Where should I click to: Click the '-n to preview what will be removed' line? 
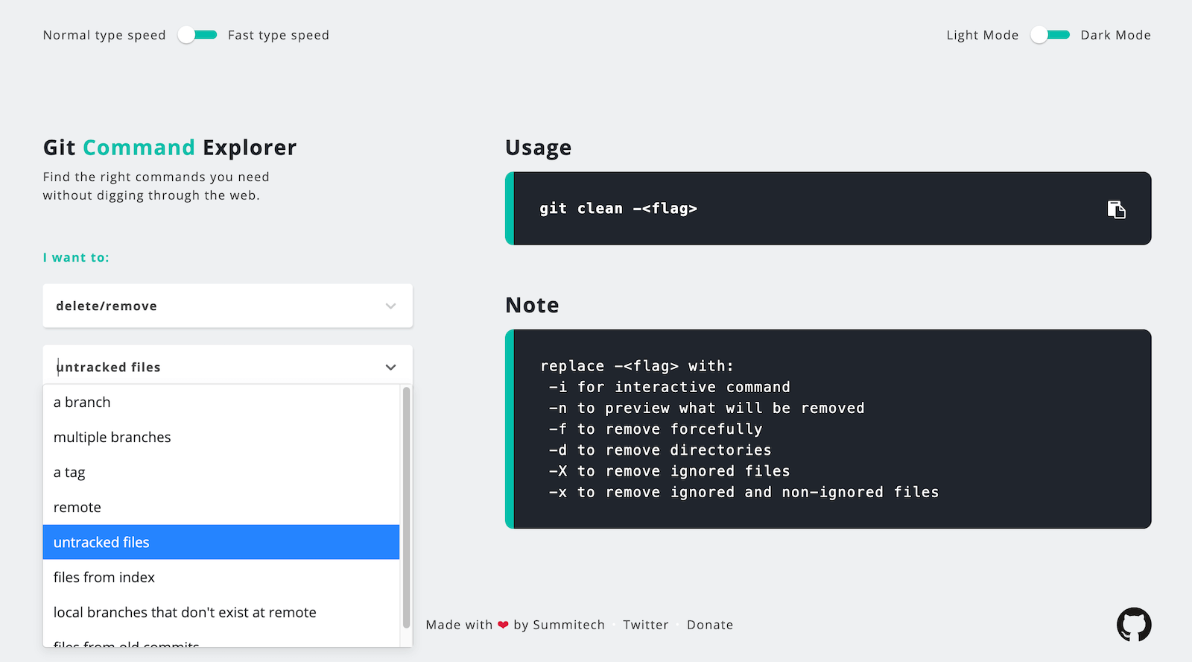[x=706, y=408]
